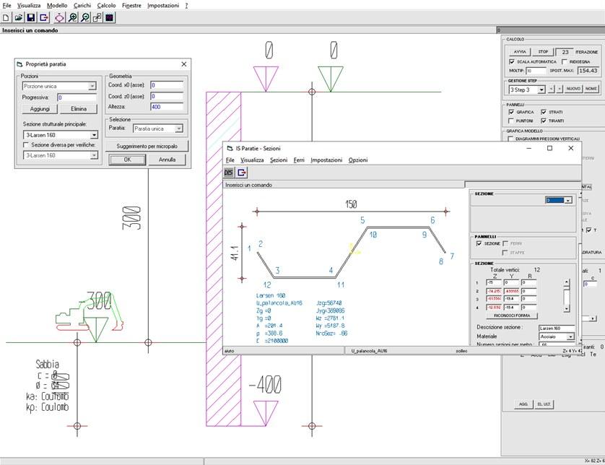Screen dimensions: 605x465
Task: Open the Materiale Acciaio dropdown
Action: 570,336
